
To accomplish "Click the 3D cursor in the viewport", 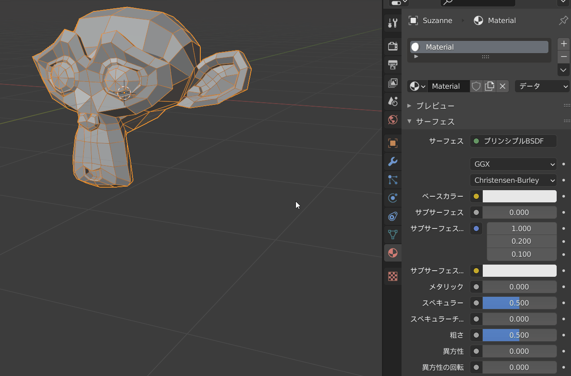I will click(x=124, y=92).
